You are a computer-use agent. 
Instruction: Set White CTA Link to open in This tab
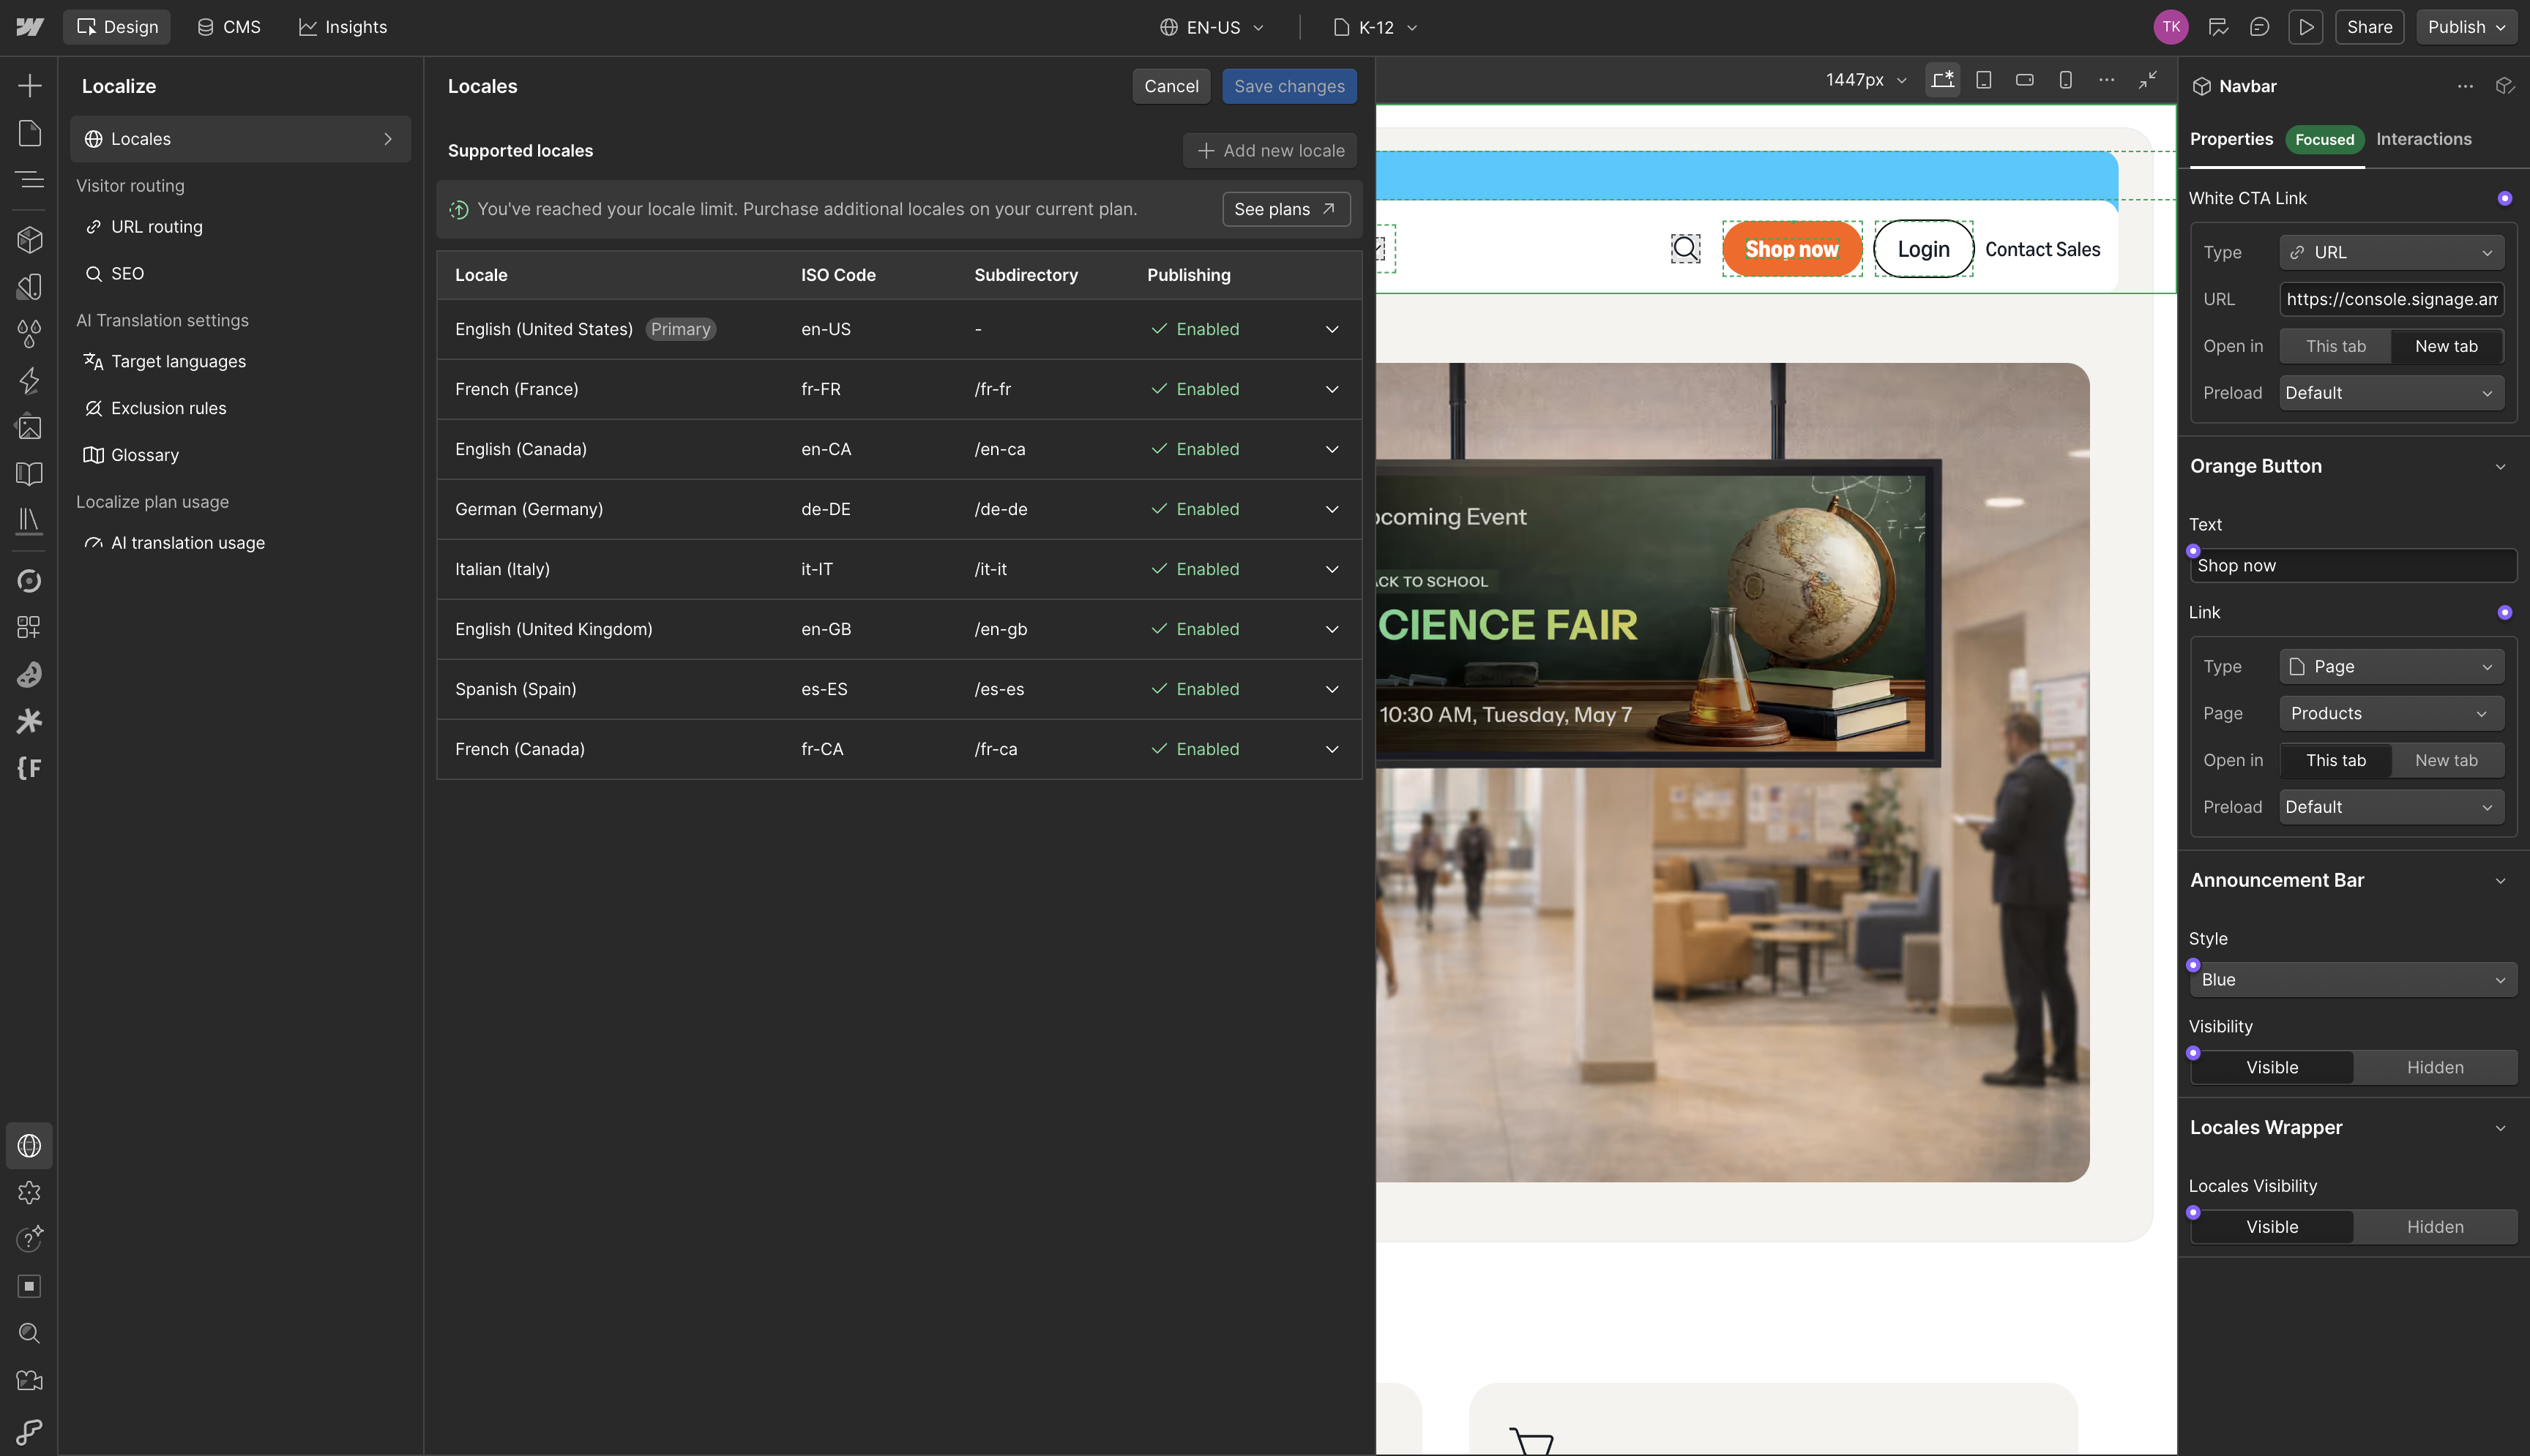pyautogui.click(x=2336, y=346)
